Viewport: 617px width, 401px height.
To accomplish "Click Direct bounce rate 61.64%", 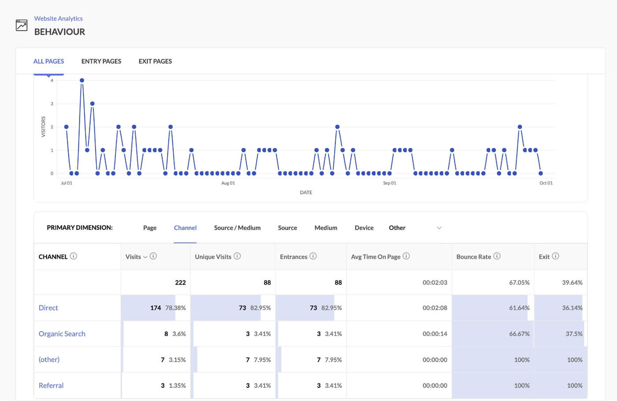I will click(519, 308).
